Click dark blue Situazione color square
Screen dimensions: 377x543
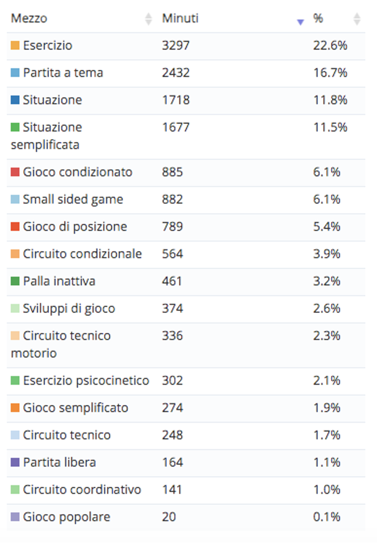pos(15,100)
